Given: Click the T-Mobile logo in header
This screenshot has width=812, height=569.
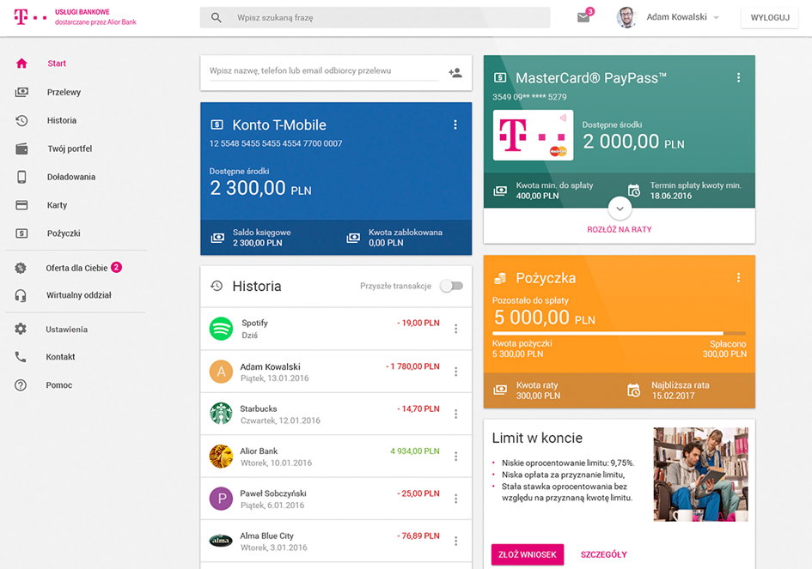Looking at the screenshot, I should pos(30,17).
